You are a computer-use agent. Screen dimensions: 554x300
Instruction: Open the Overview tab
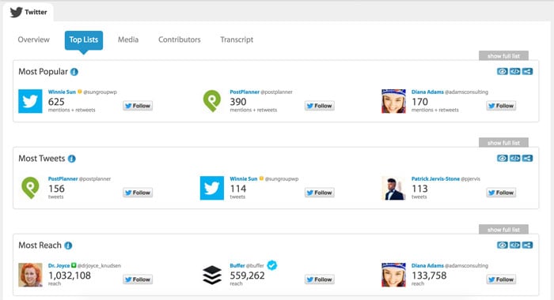pyautogui.click(x=33, y=39)
